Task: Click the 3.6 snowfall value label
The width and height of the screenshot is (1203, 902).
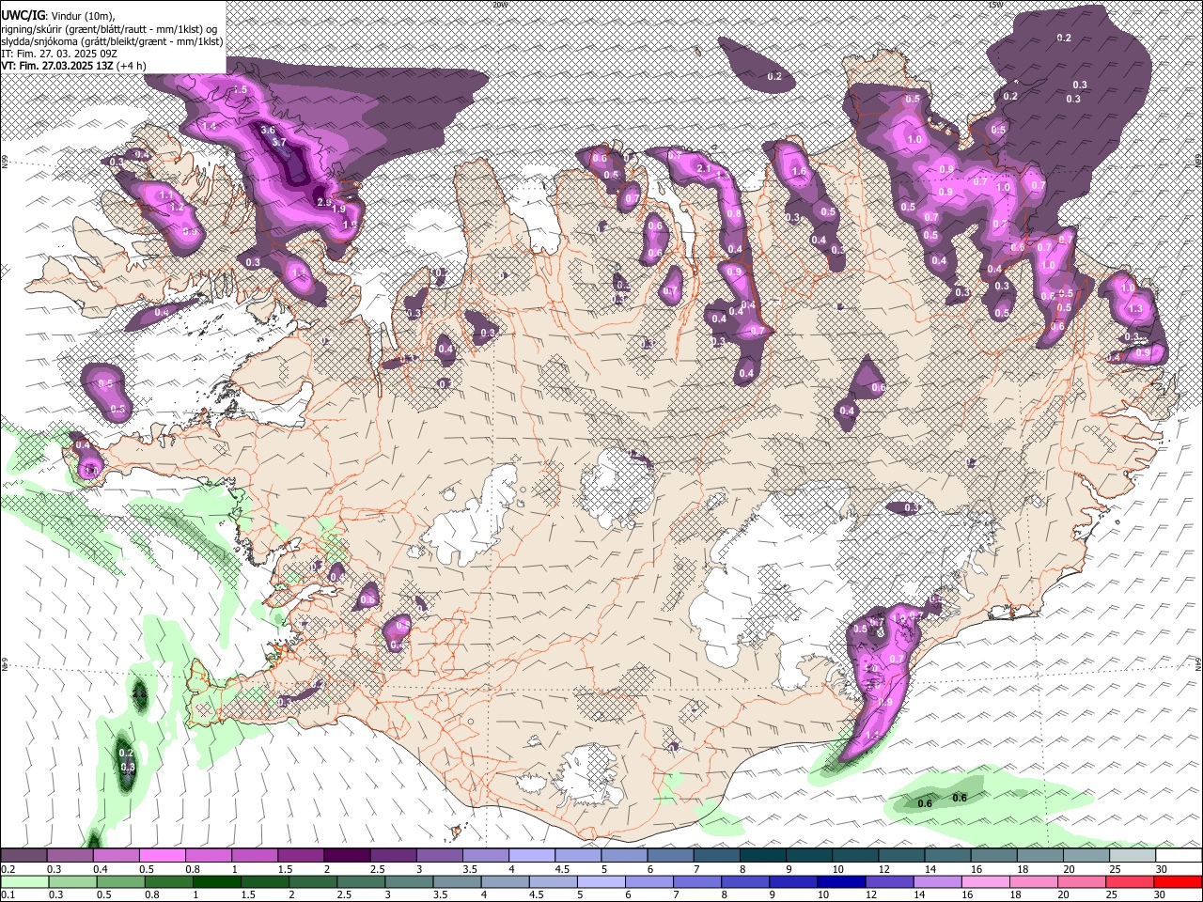Action: tap(268, 130)
